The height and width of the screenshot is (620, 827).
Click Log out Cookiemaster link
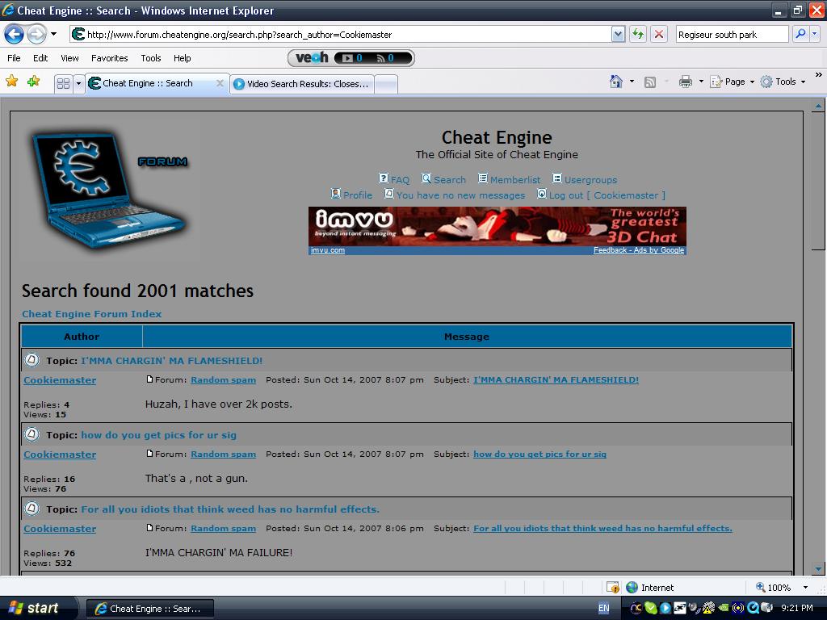tap(607, 195)
